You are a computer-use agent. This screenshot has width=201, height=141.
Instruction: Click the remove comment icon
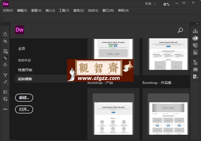[x=5, y=99]
